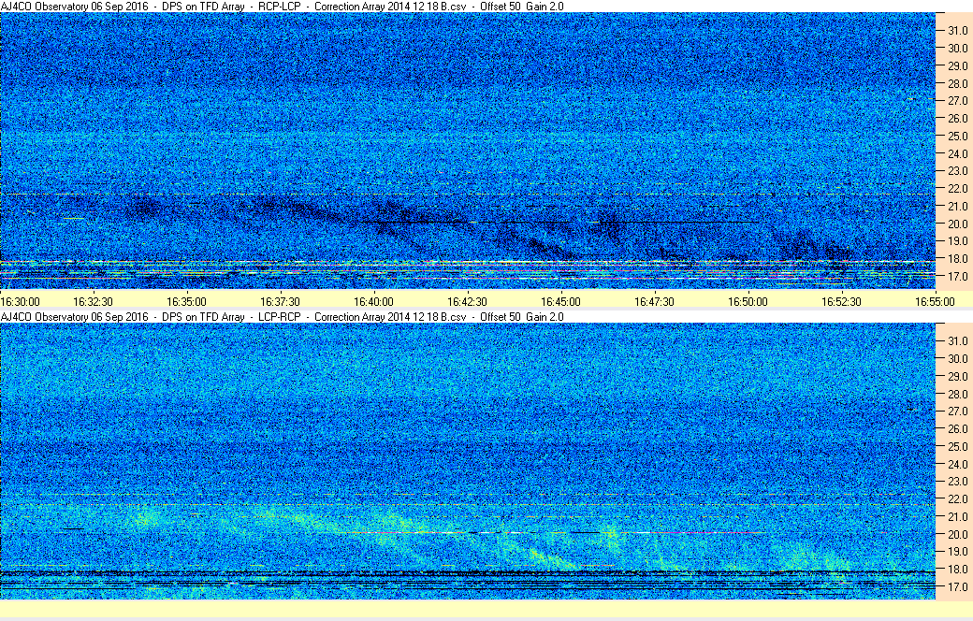
Task: Select the 26.0 frequency label on LCP-RCP chart
Action: tap(957, 428)
